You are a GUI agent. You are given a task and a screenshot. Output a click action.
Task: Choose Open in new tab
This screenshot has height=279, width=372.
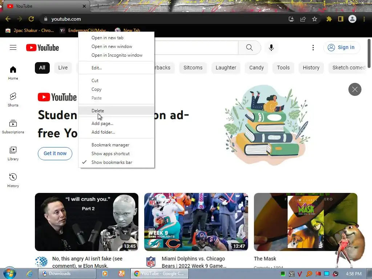tap(116, 38)
